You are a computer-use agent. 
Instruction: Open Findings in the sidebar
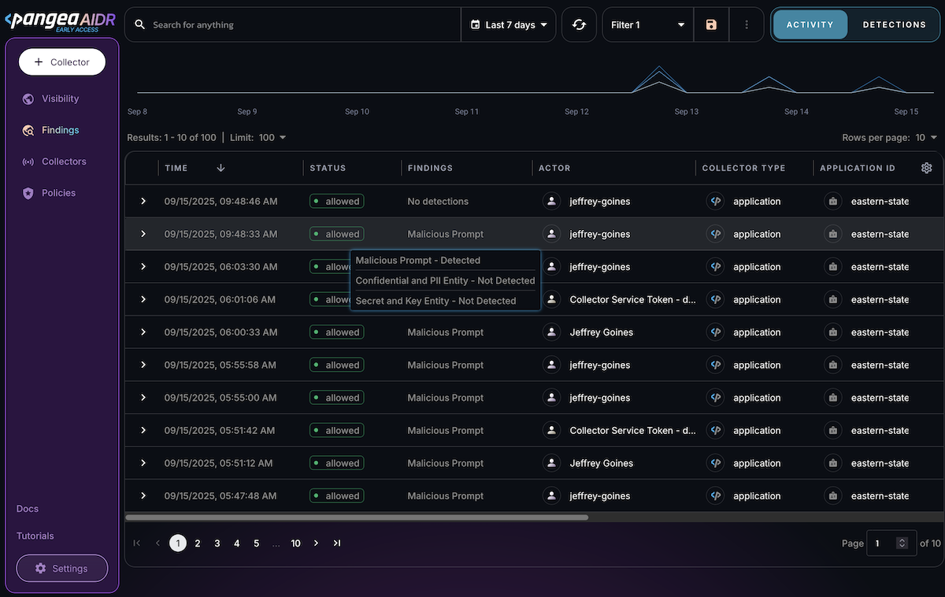60,131
